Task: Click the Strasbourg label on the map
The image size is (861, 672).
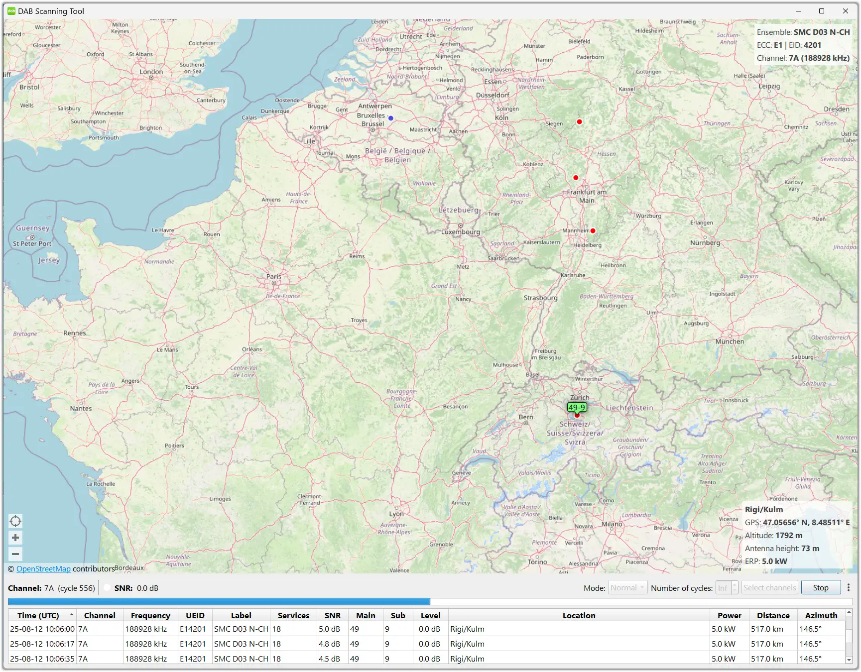Action: click(x=541, y=298)
